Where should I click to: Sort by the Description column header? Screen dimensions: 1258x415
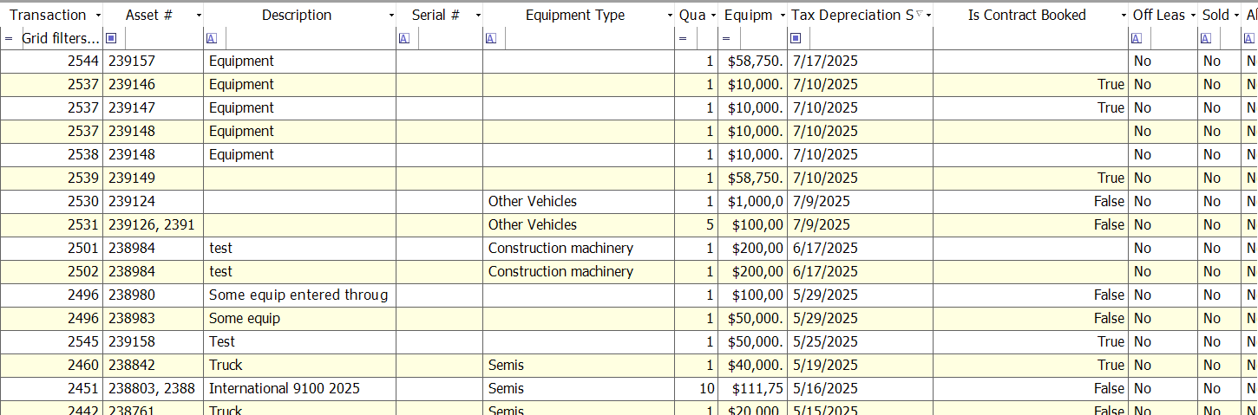tap(297, 15)
